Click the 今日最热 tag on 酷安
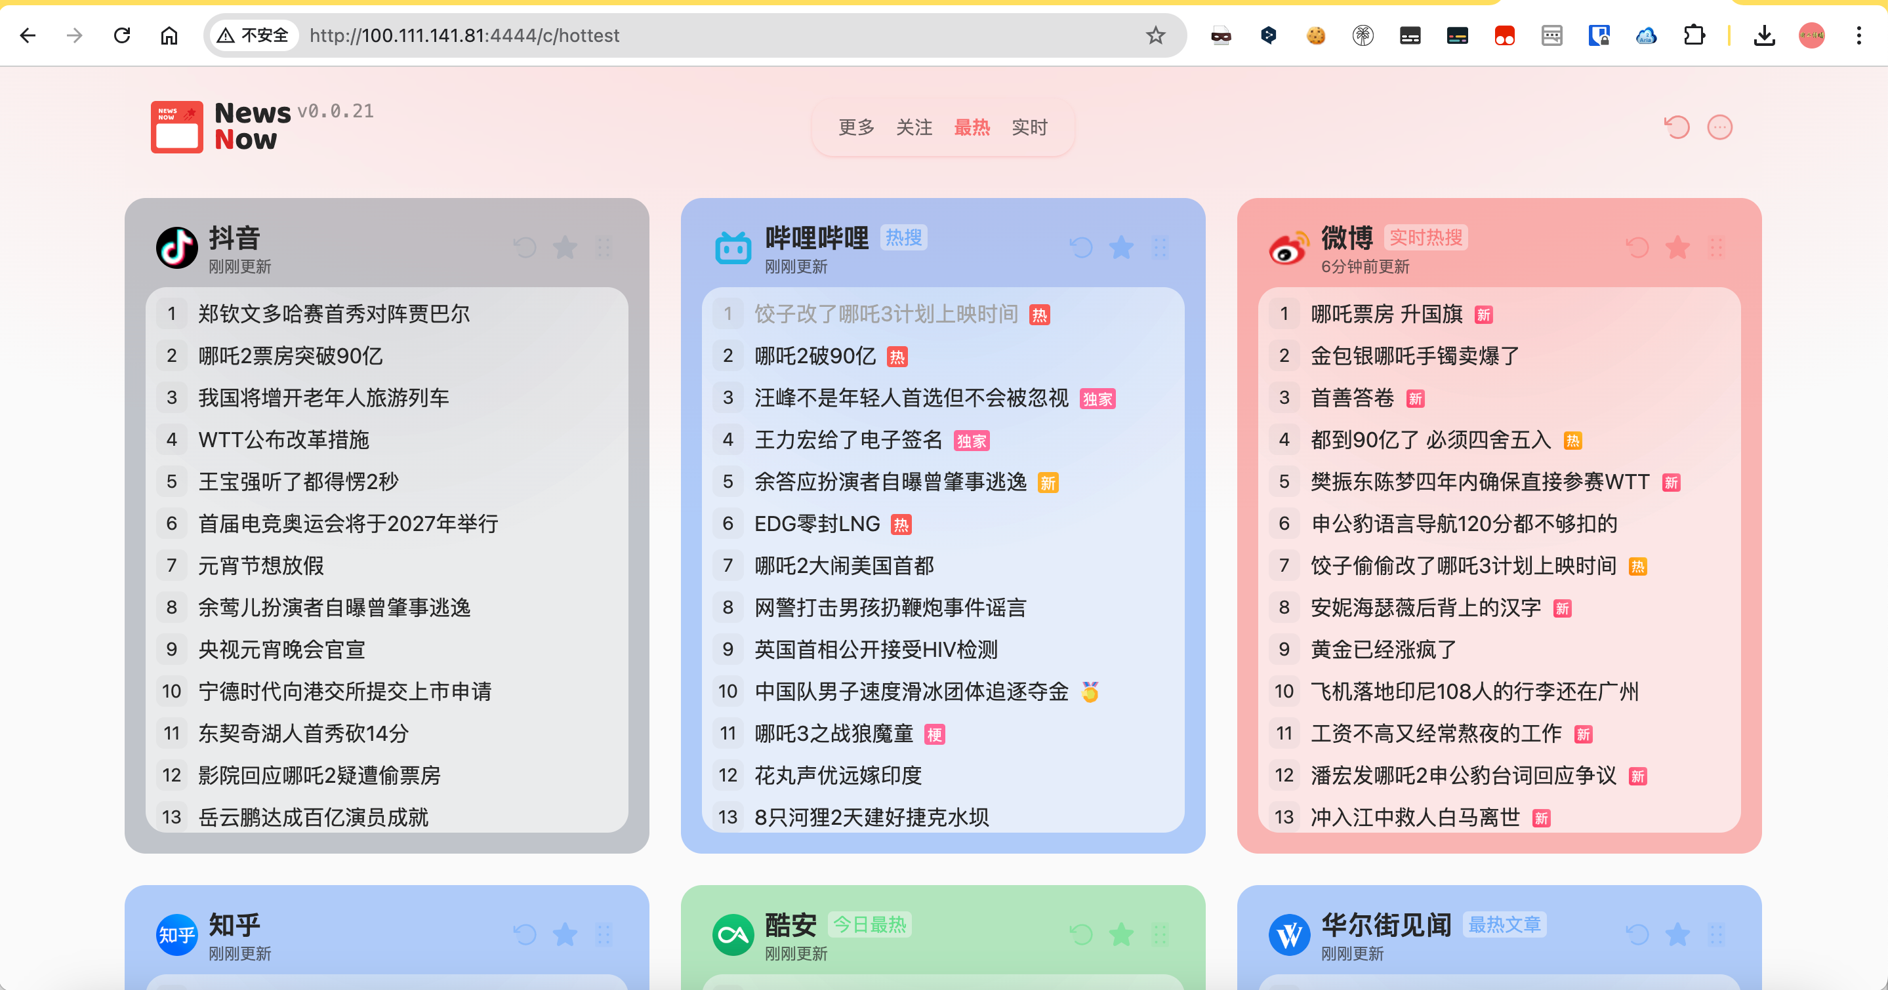Image resolution: width=1888 pixels, height=990 pixels. (x=869, y=924)
